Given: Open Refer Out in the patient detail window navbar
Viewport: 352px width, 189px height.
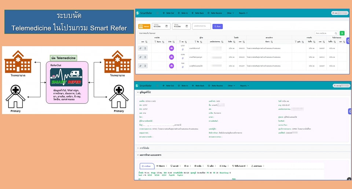Looking at the screenshot, I should [x=168, y=86].
